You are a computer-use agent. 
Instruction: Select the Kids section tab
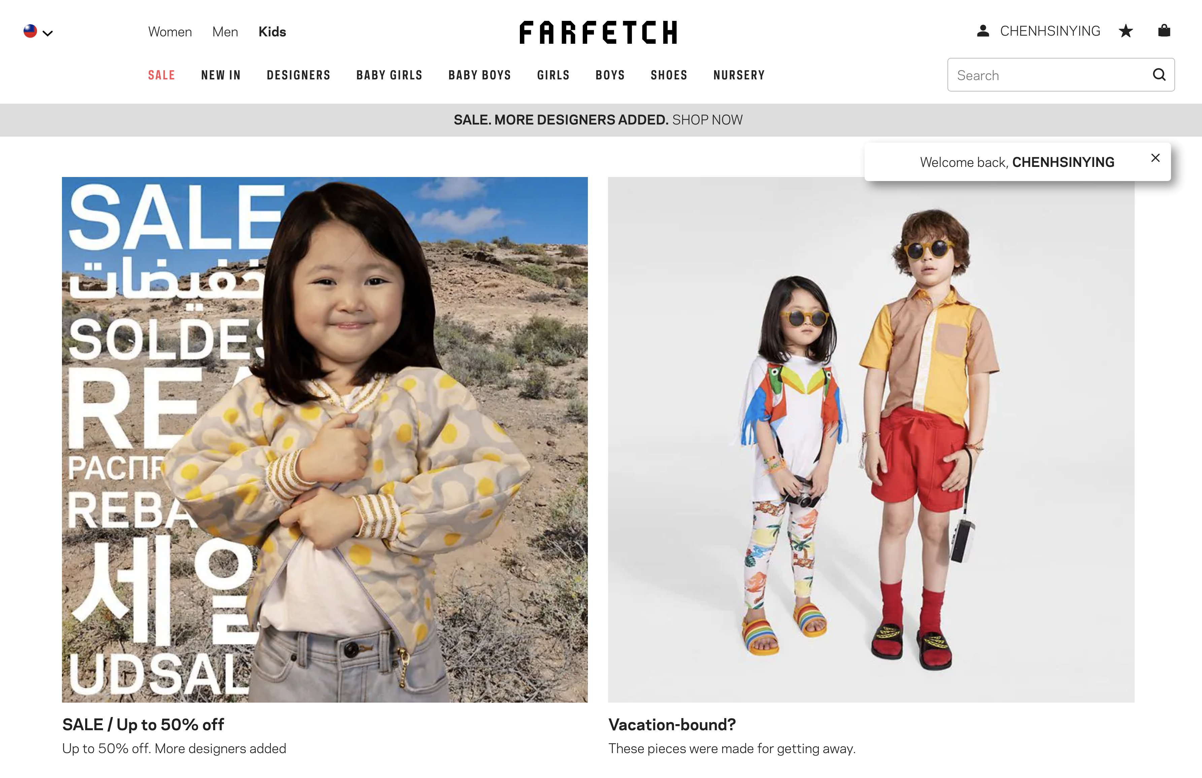(x=272, y=32)
